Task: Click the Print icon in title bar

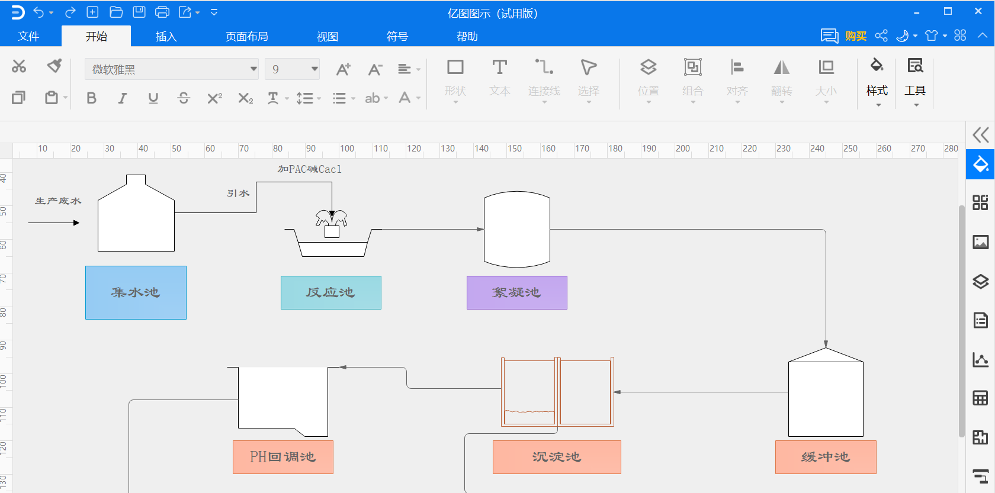Action: click(x=162, y=12)
